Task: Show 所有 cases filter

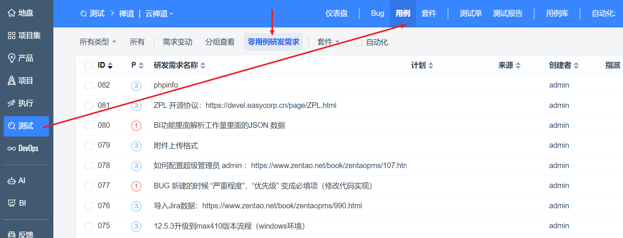Action: click(137, 42)
